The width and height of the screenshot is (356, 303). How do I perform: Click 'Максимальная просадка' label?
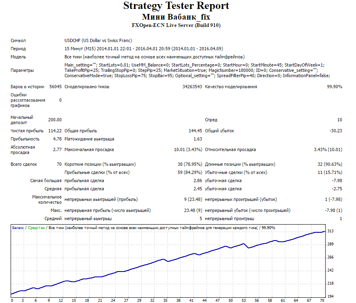[89, 150]
